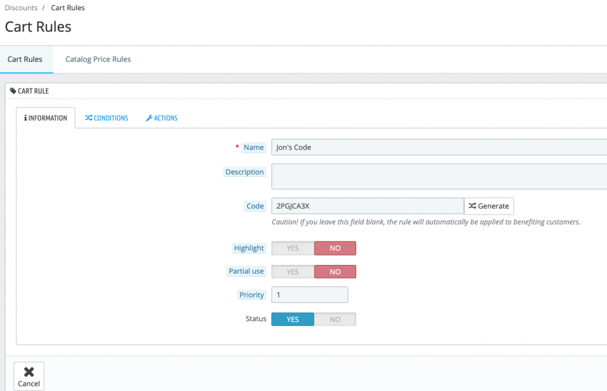Screen dimensions: 607x391
Task: Click the Conditions shuffle icon
Action: coord(89,118)
